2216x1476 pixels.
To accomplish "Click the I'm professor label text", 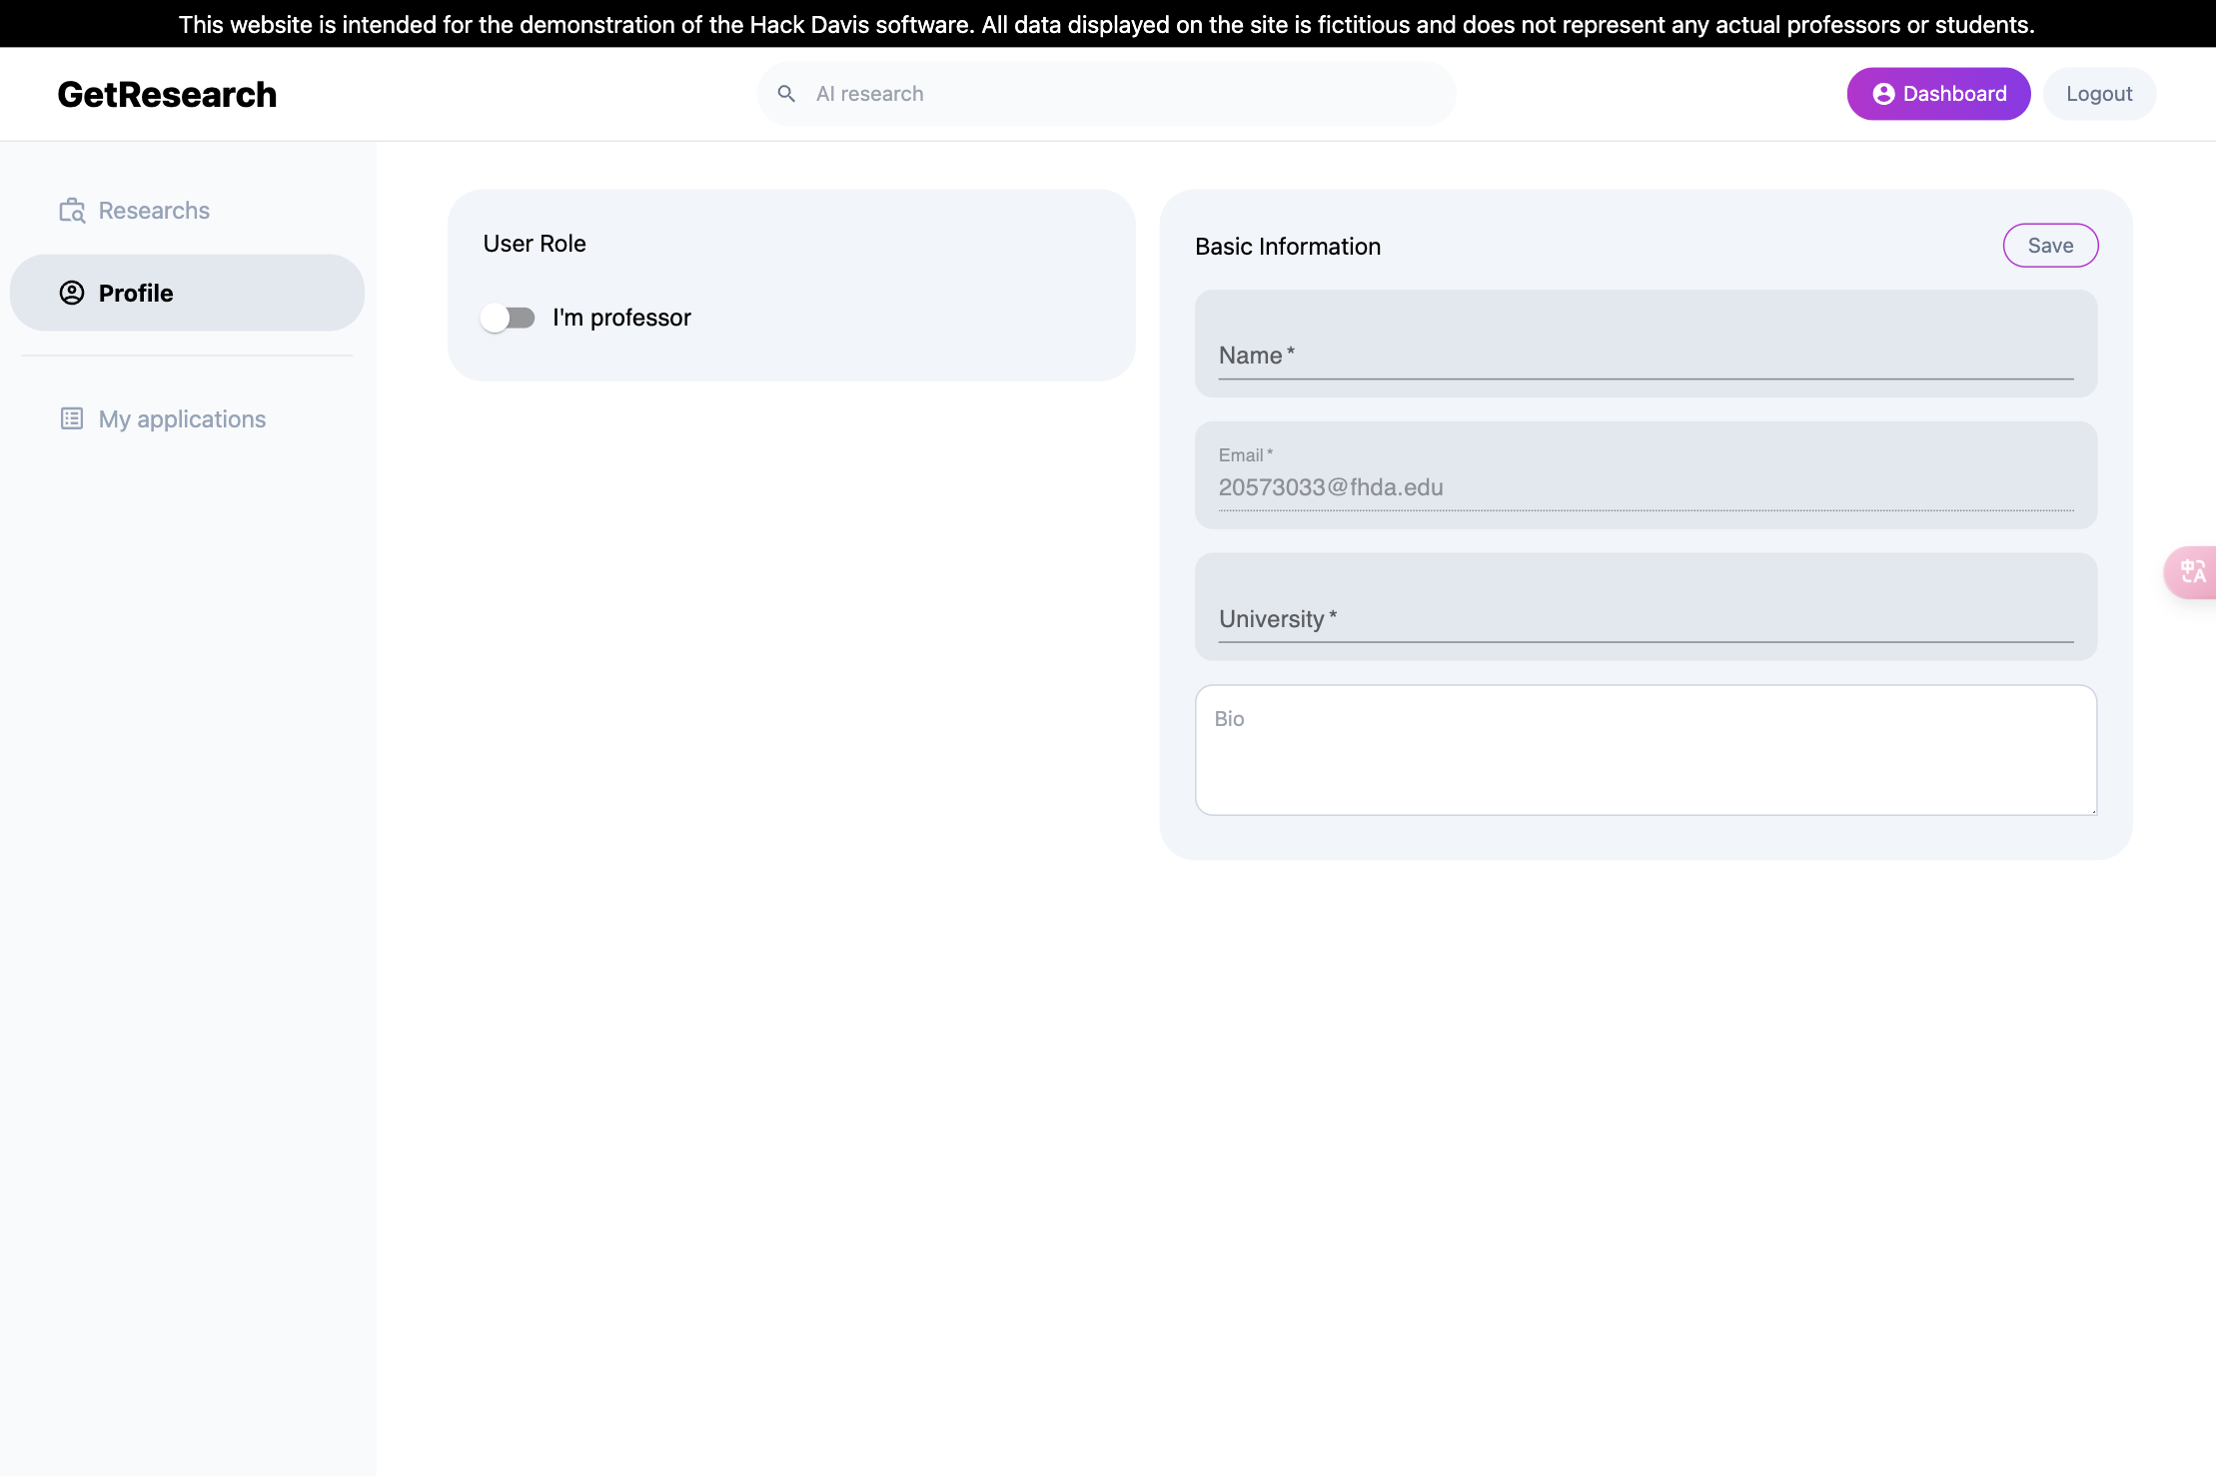I will click(621, 318).
